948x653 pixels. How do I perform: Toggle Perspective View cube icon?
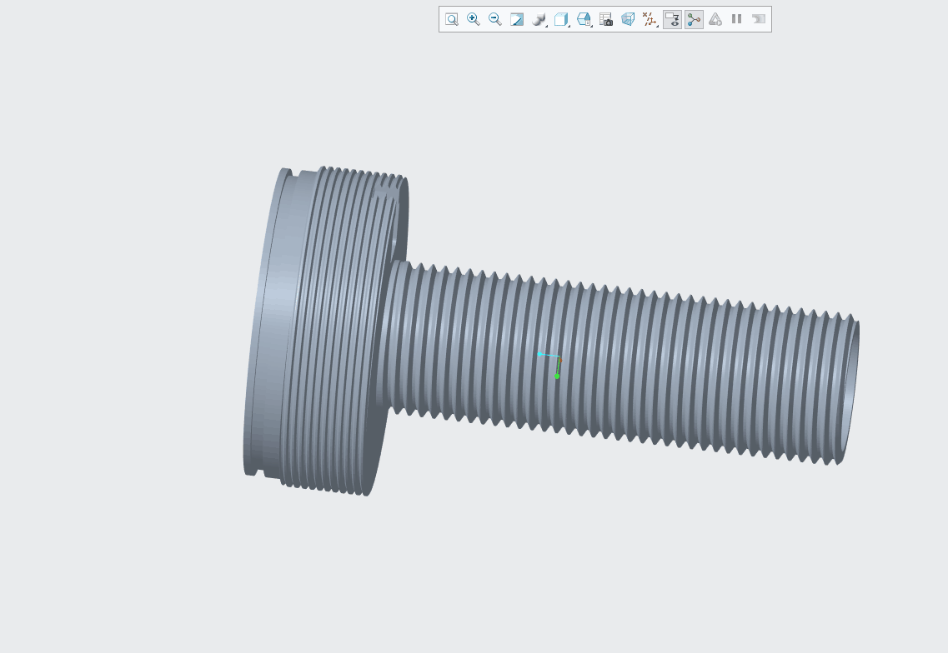point(628,19)
